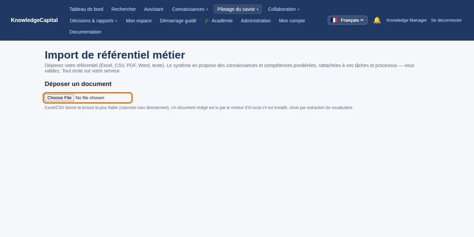The width and height of the screenshot is (474, 237).
Task: Open the Français language selector
Action: 348,20
